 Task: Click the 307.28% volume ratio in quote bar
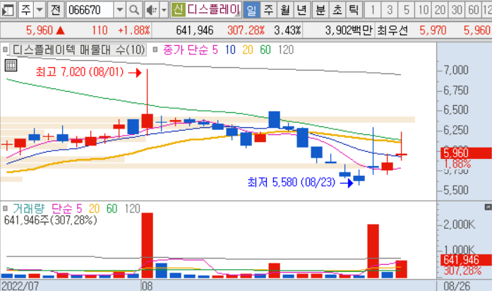coord(246,30)
